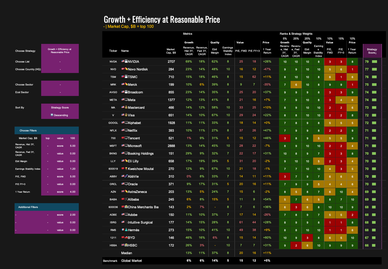Click the car icon beside BYD
This screenshot has width=388, height=269.
pyautogui.click(x=126, y=237)
